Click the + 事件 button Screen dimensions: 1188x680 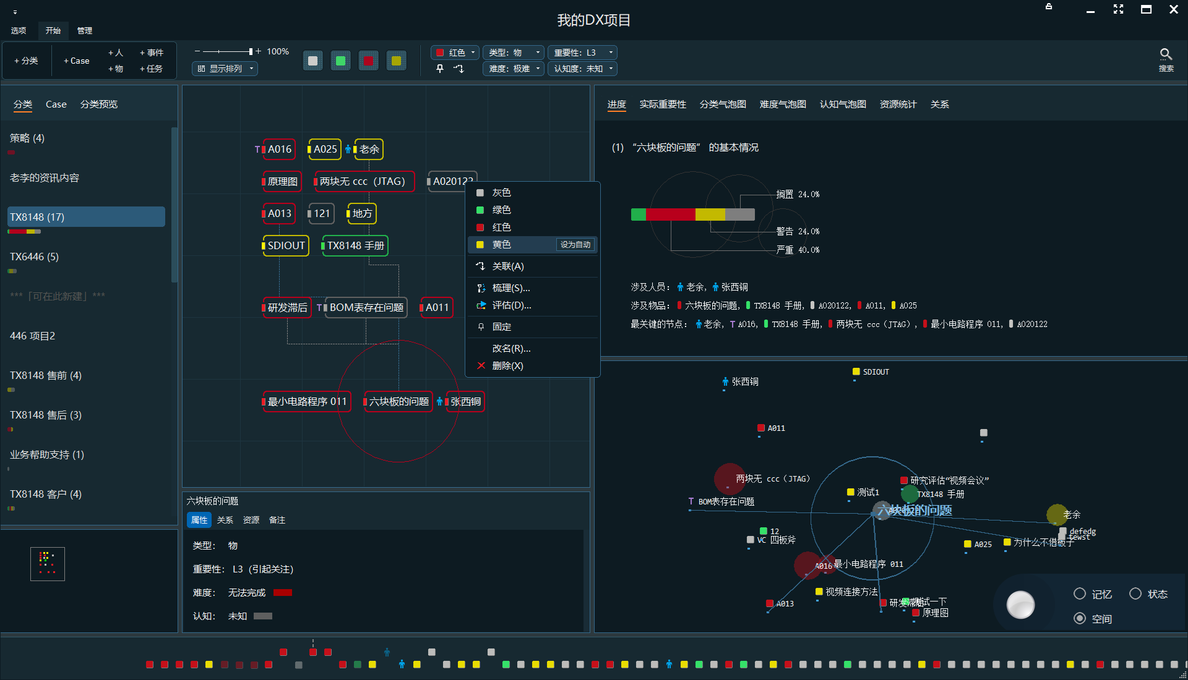click(x=152, y=53)
